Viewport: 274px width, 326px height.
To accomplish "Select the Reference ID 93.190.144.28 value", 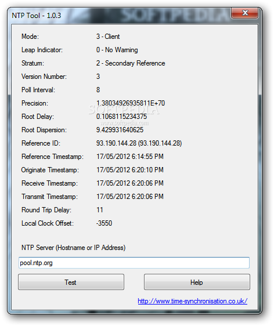I will point(139,143).
